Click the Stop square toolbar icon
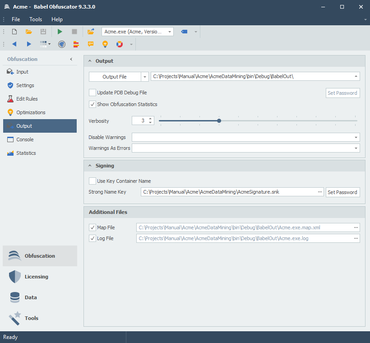Viewport: 370px width, 343px height. (x=74, y=32)
